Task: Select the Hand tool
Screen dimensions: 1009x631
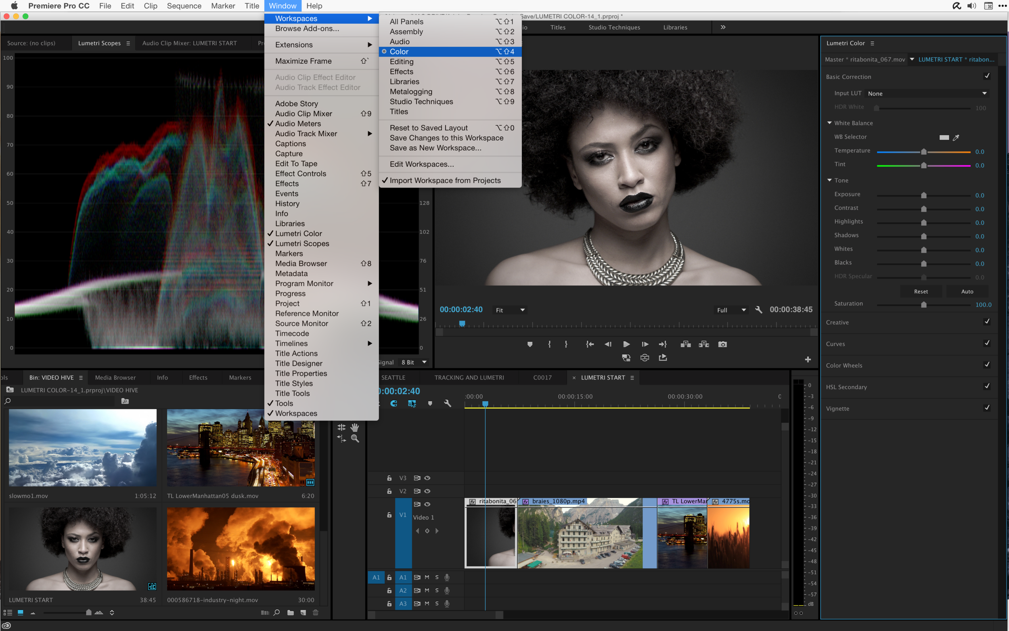Action: (x=354, y=427)
